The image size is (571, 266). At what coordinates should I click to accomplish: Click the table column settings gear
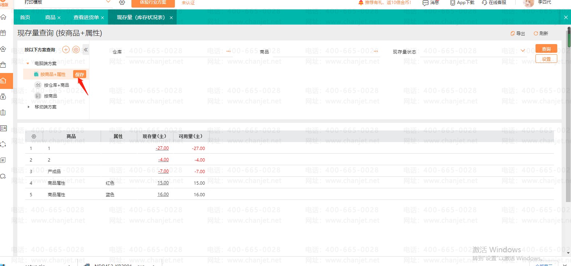click(x=34, y=136)
